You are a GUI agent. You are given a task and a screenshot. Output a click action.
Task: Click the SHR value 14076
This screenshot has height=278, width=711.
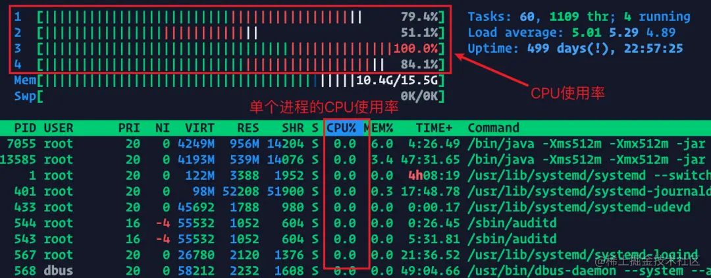tap(285, 160)
